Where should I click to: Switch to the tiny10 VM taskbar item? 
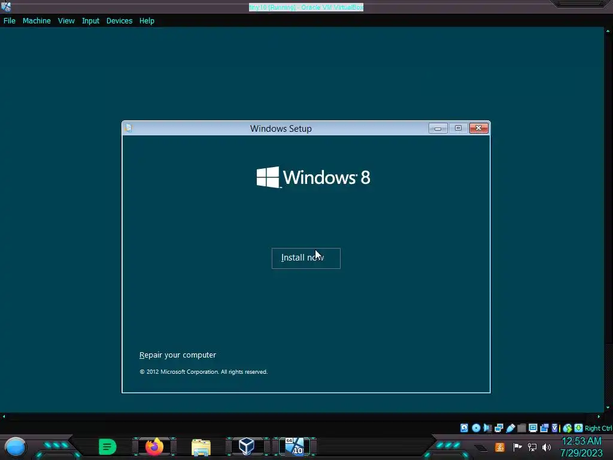295,446
